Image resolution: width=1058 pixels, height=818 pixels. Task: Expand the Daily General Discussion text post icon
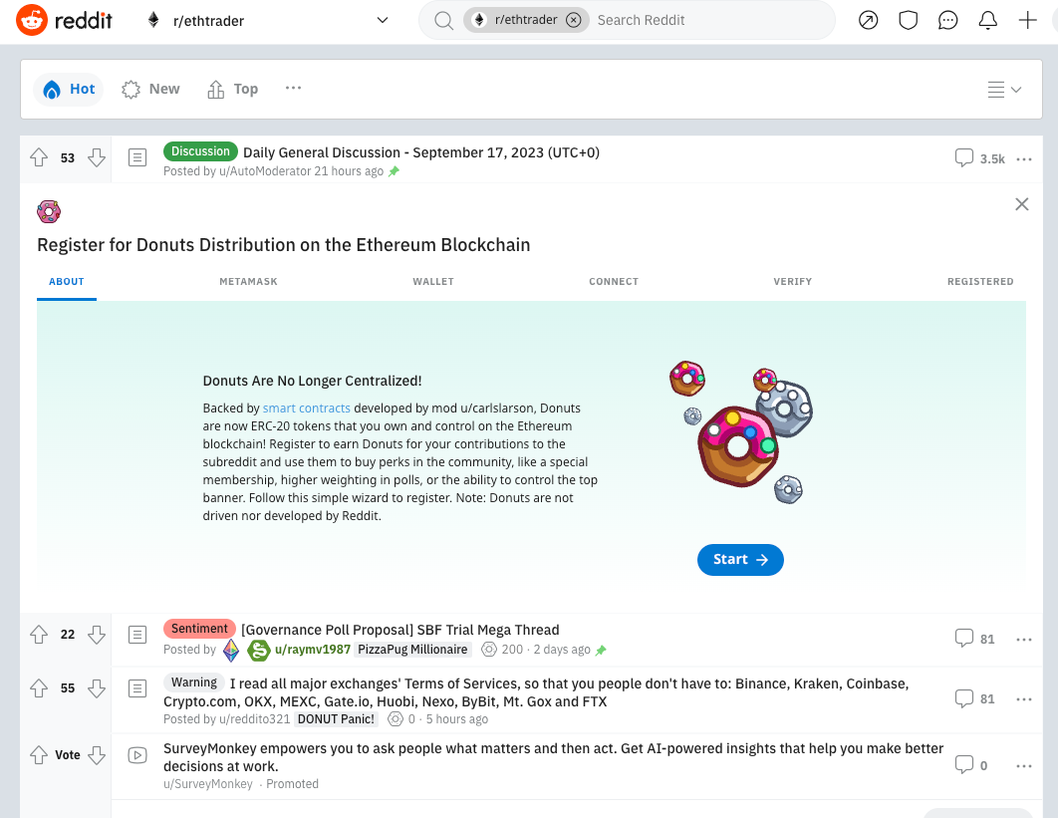click(x=137, y=158)
